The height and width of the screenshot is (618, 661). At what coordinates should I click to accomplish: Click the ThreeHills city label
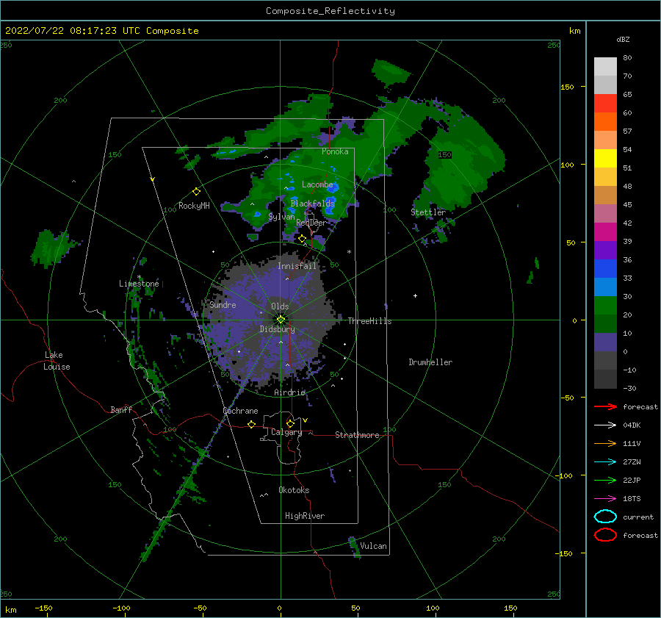point(369,321)
